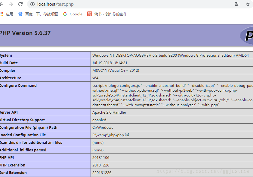The image size is (253, 177).
Task: Open the Apps grid icon in bookmarks bar
Action: (x=2, y=14)
